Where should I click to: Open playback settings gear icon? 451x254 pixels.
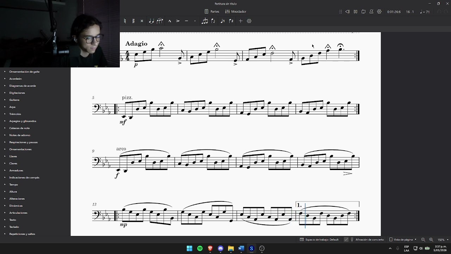pos(379,12)
